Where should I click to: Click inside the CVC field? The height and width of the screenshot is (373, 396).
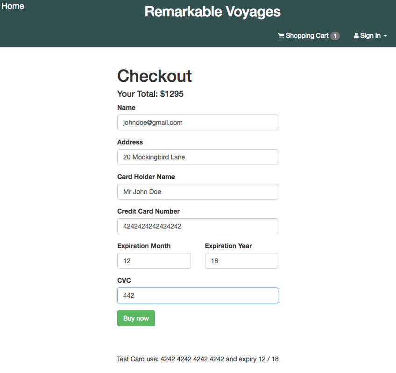(198, 295)
